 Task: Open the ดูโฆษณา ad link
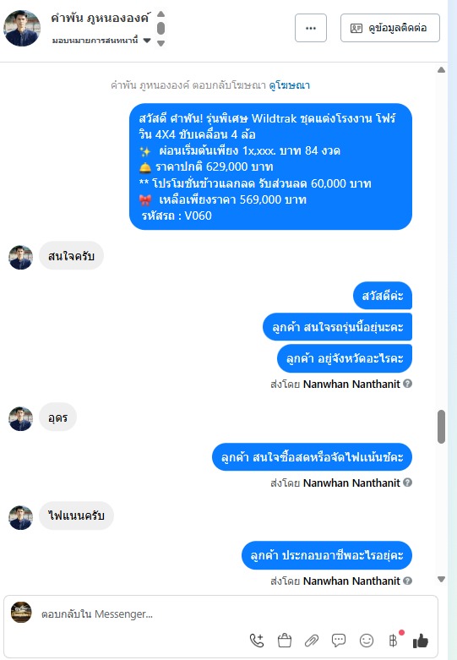pos(290,85)
